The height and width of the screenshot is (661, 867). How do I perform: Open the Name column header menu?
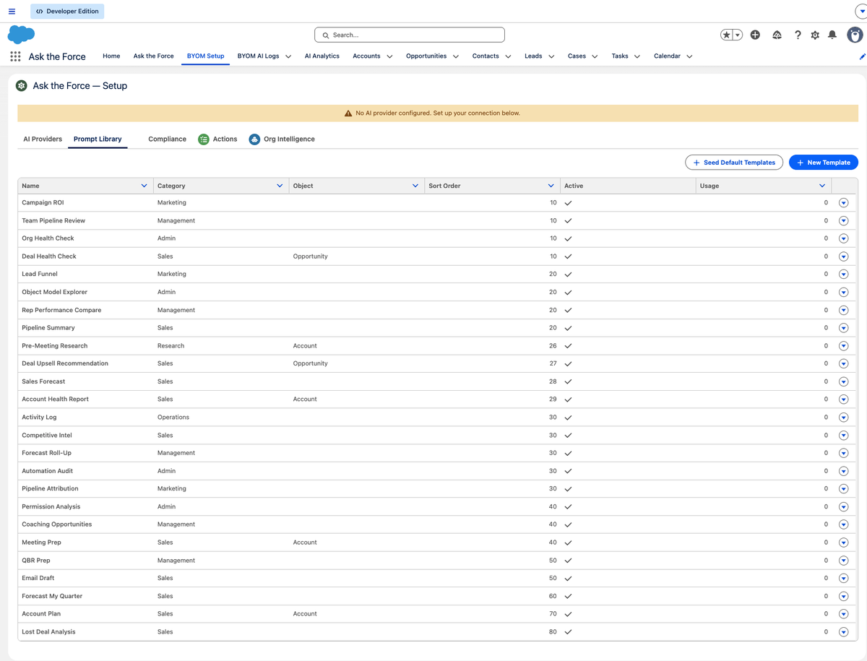[144, 186]
